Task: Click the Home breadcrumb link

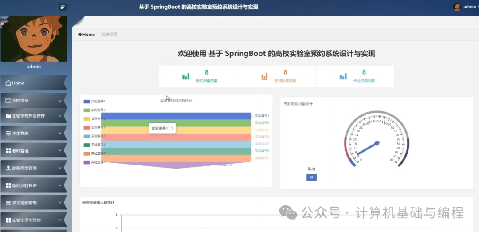Action: [x=86, y=35]
